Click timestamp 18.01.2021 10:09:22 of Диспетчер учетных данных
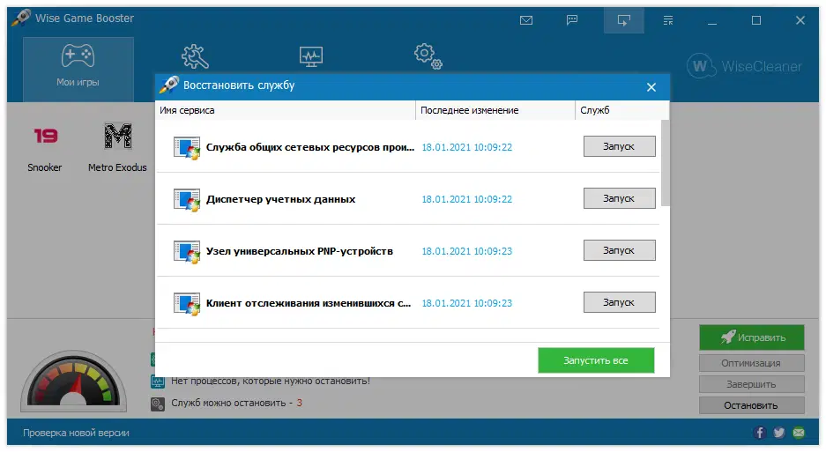 (x=466, y=199)
